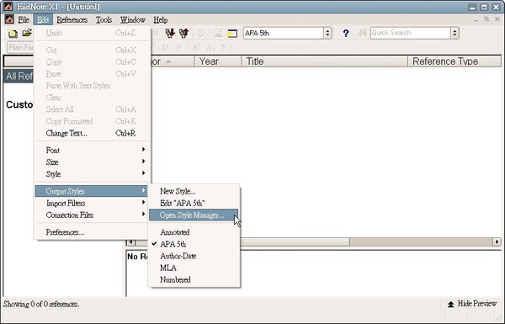Expand the Style submenu
This screenshot has width=505, height=324.
92,174
